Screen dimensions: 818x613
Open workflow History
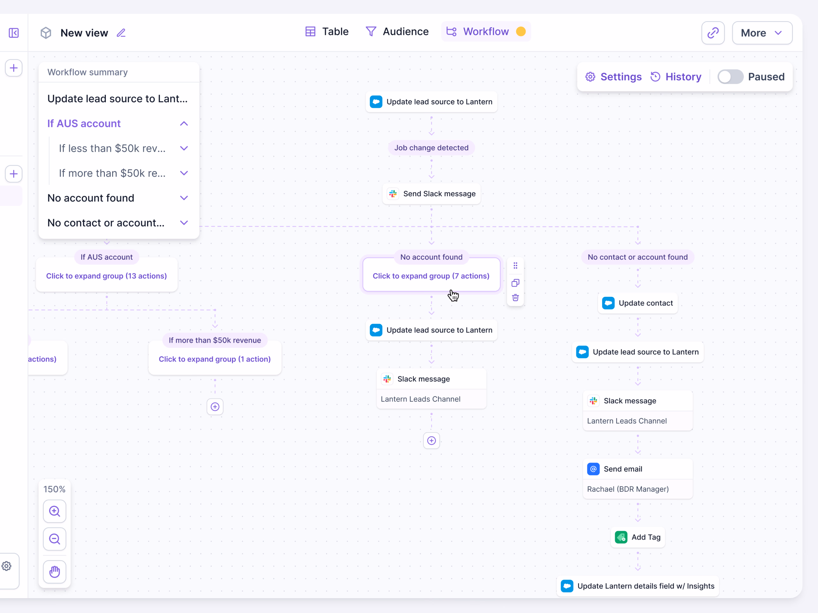tap(676, 77)
